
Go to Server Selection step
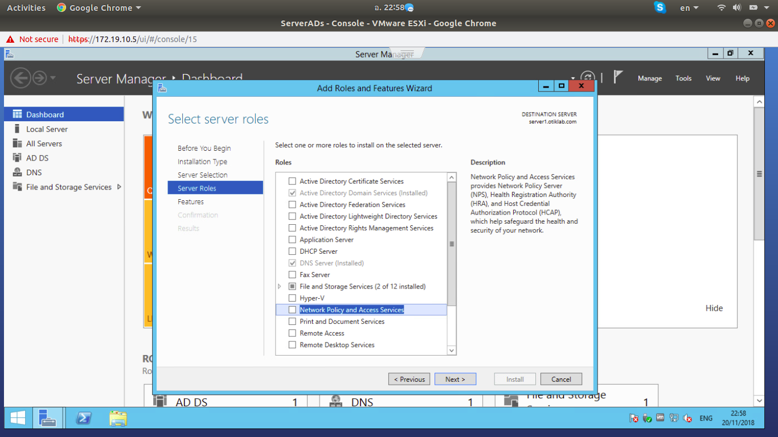[x=202, y=175]
